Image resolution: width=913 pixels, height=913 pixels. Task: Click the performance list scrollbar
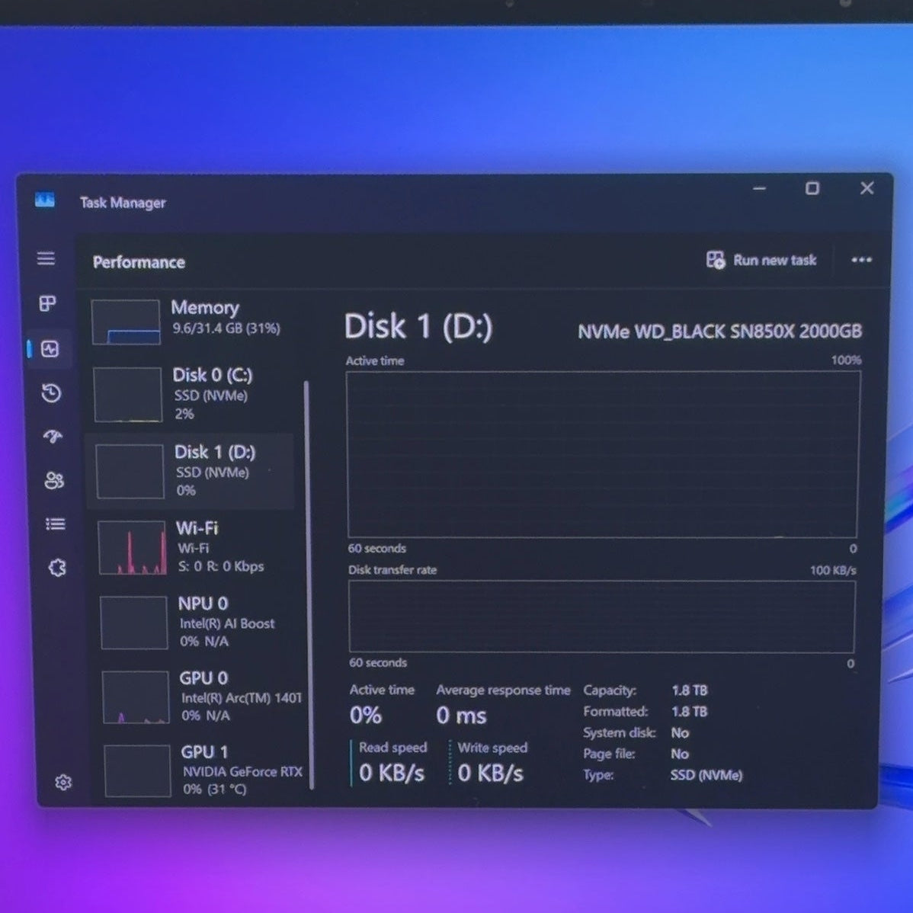[x=309, y=585]
